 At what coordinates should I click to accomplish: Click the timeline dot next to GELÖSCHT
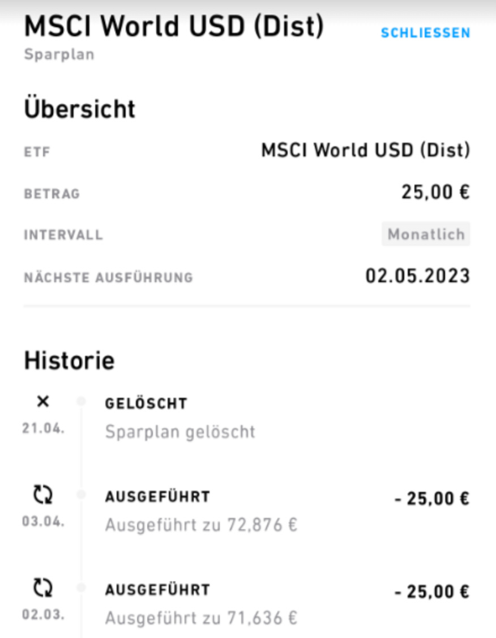[x=81, y=402]
